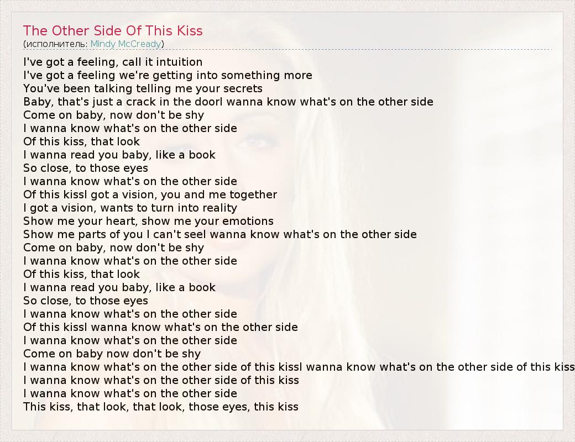This screenshot has height=442, width=575.
Task: Click the first "Of this kiss, that look" line
Action: pyautogui.click(x=81, y=141)
